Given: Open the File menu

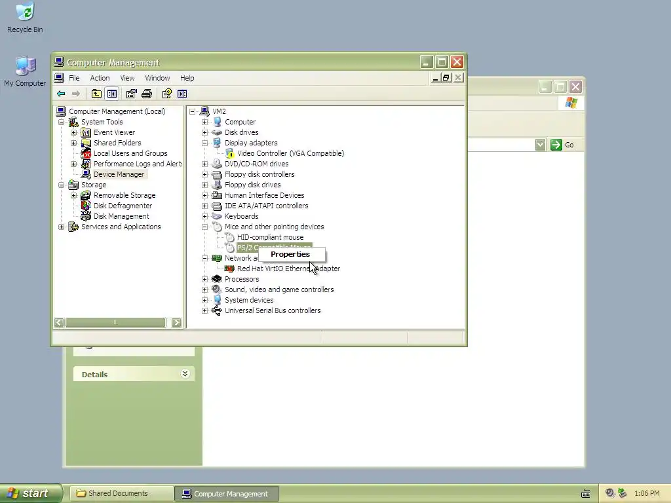Looking at the screenshot, I should tap(74, 78).
